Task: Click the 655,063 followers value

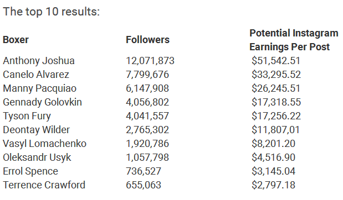Action: [144, 185]
